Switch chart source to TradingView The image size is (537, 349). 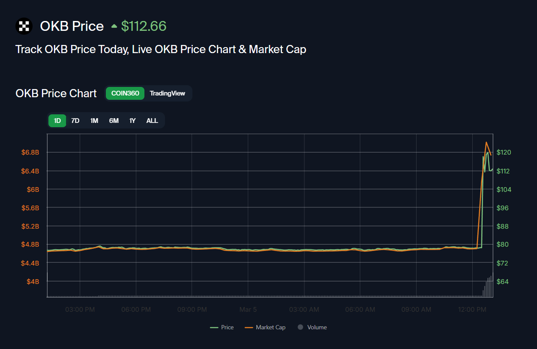coord(167,93)
